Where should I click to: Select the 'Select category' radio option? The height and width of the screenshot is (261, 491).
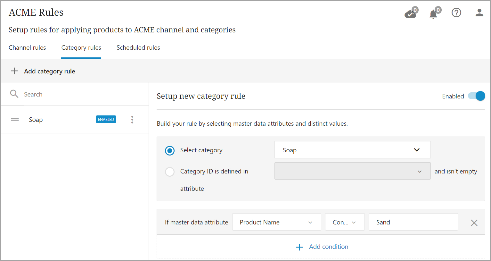point(170,150)
